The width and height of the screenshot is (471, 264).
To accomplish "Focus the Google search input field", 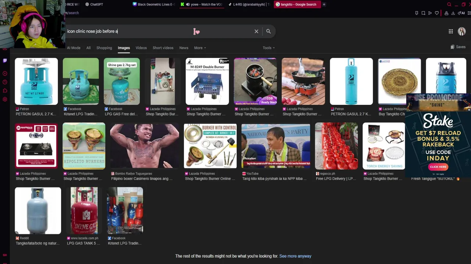I will (158, 32).
